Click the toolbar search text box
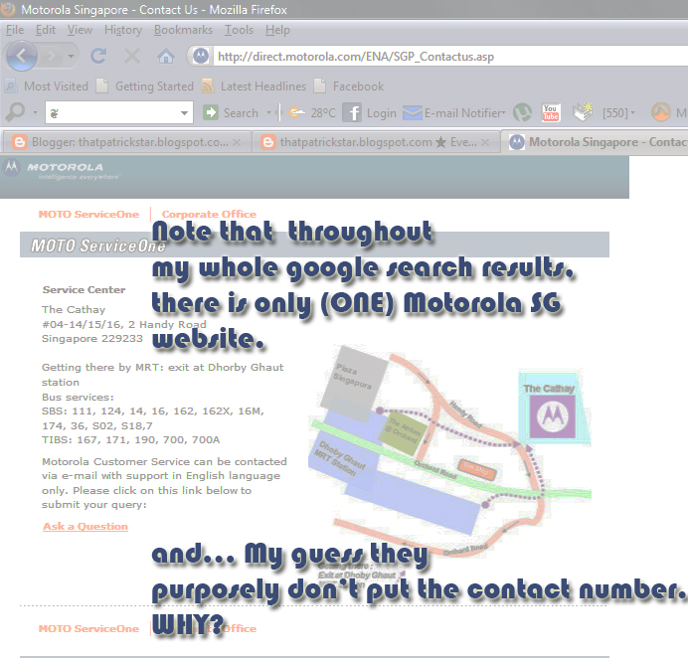The height and width of the screenshot is (658, 688). click(x=112, y=112)
